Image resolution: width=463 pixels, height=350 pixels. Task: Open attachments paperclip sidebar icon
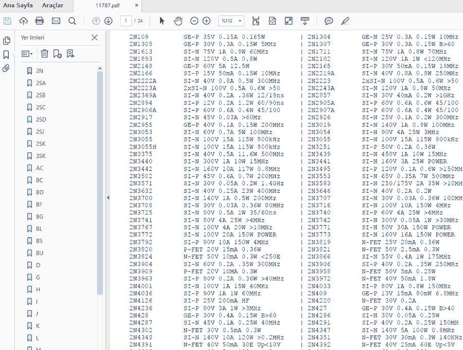click(6, 69)
